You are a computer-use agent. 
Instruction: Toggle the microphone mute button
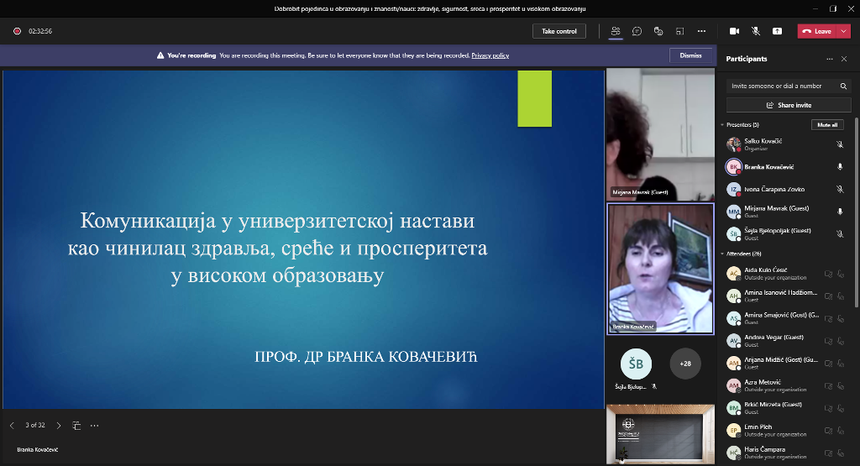[x=756, y=31]
